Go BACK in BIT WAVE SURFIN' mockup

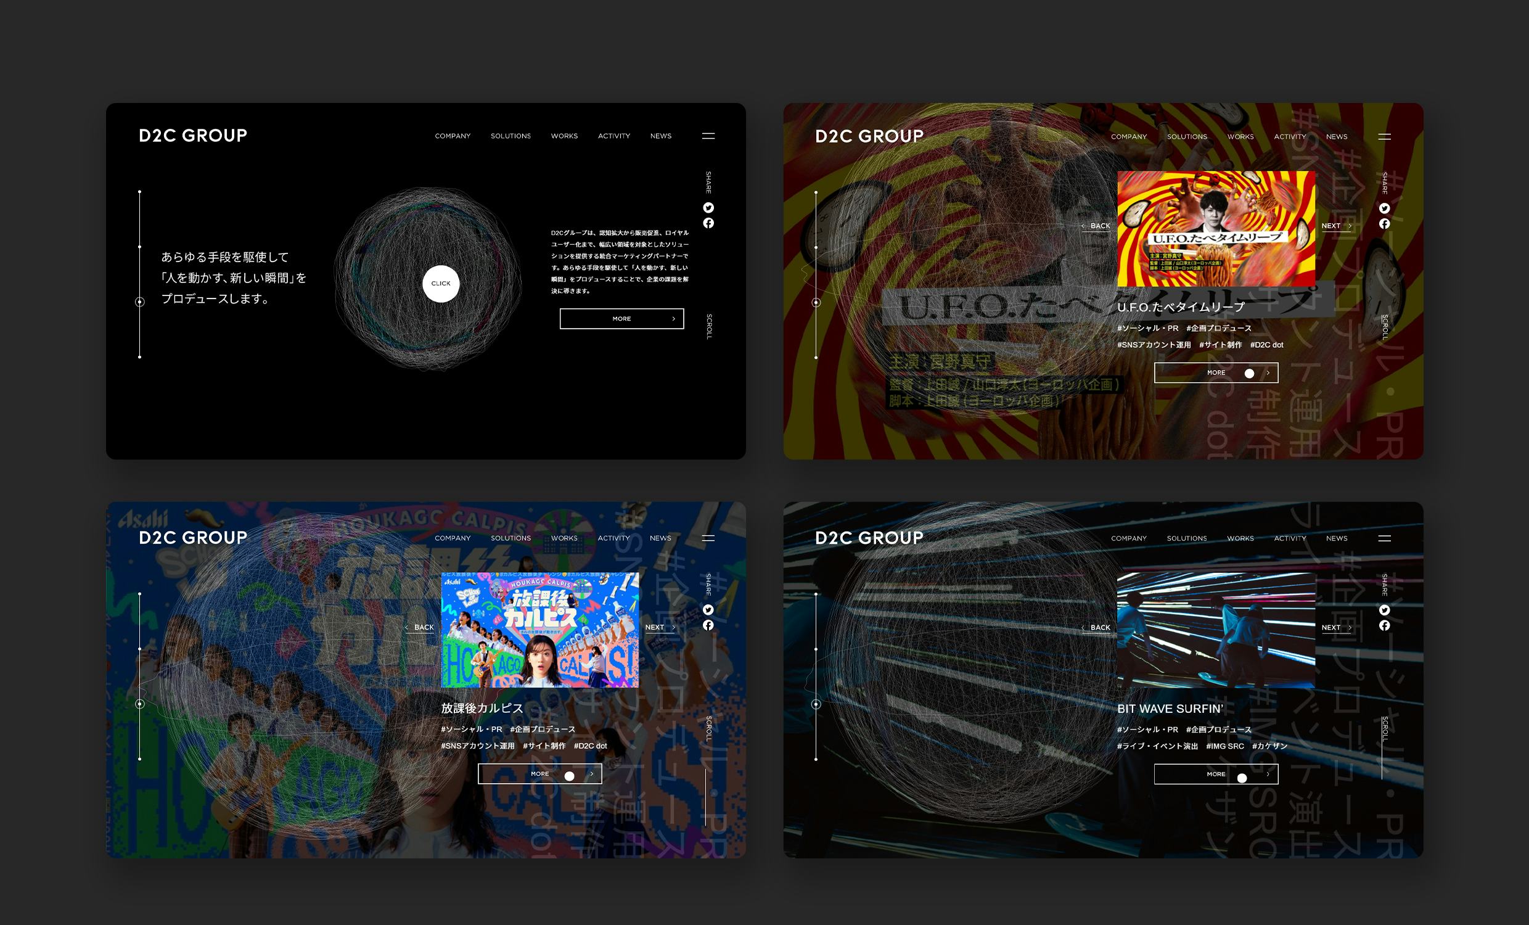(x=1096, y=628)
